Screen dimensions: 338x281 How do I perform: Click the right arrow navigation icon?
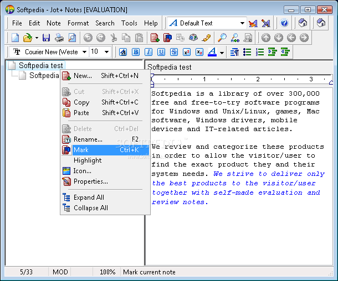(x=304, y=38)
